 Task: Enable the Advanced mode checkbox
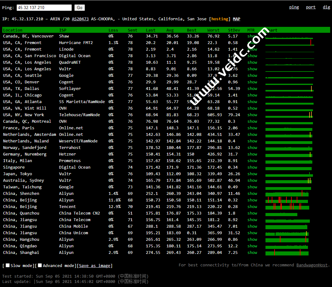40,265
